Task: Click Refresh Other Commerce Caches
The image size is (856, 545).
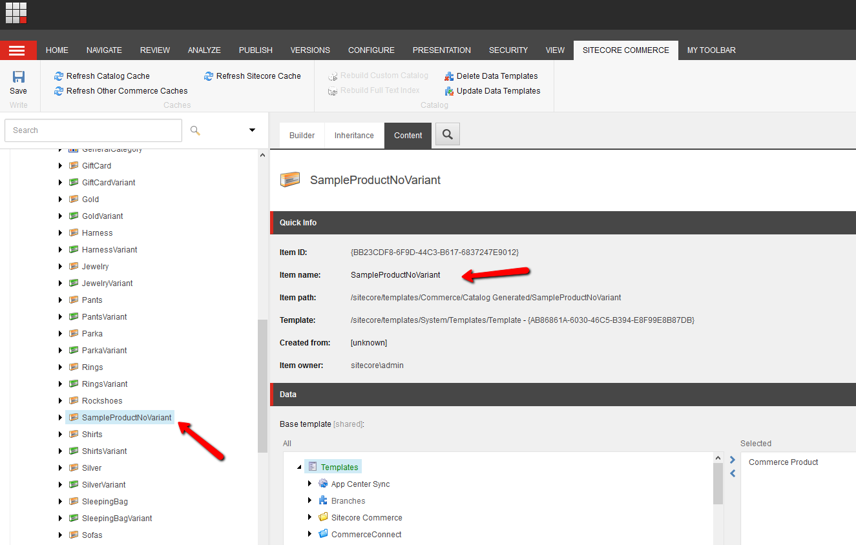Action: [x=121, y=91]
